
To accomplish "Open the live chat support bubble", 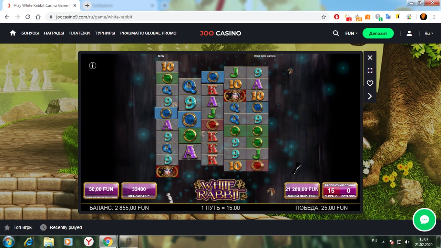I will (424, 220).
